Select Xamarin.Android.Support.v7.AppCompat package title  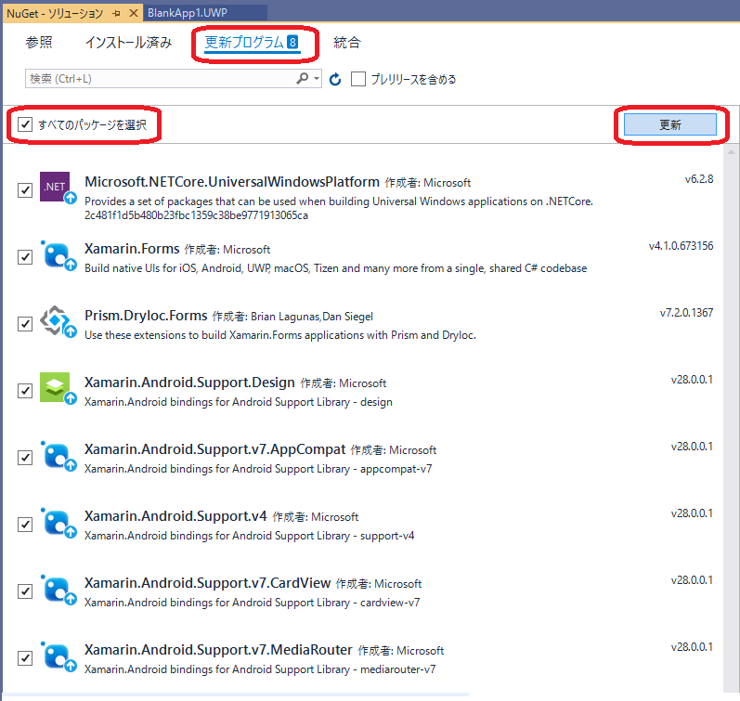214,449
